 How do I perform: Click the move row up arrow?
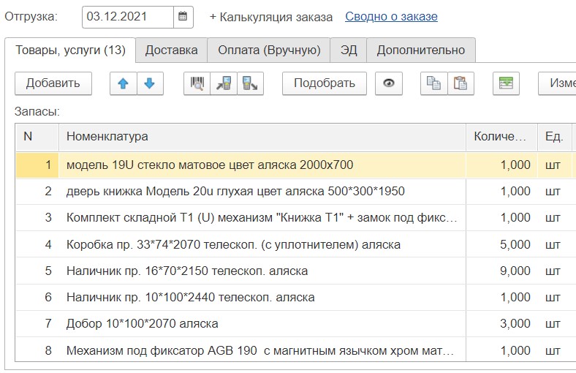(123, 83)
